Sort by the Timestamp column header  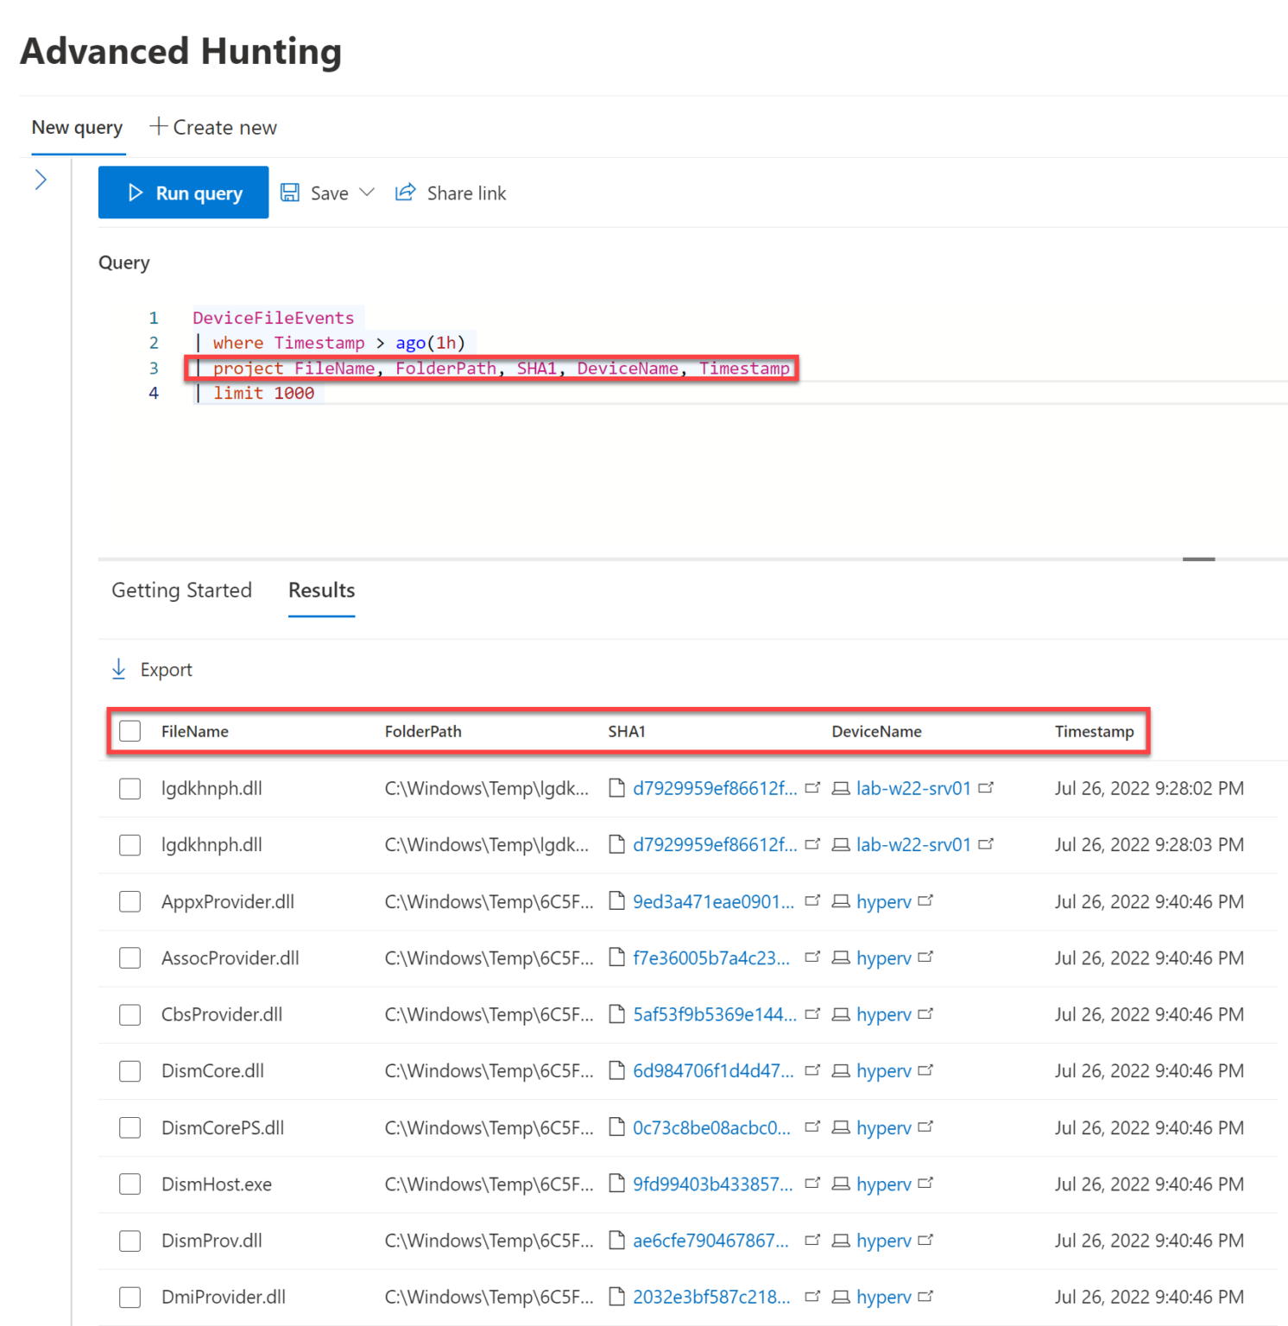point(1094,731)
